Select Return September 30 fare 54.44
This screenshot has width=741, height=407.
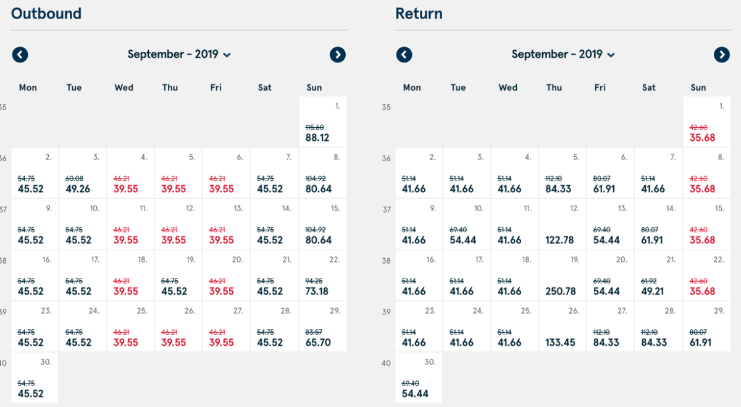click(419, 378)
